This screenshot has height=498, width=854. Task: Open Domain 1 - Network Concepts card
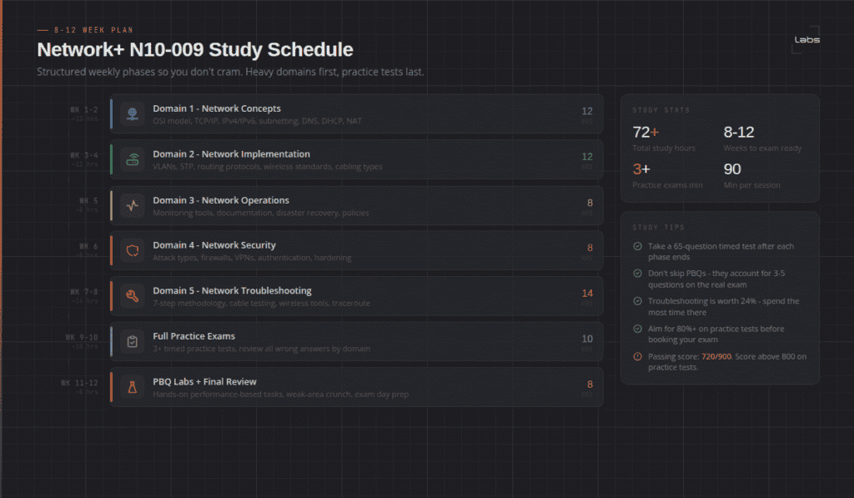coord(357,114)
